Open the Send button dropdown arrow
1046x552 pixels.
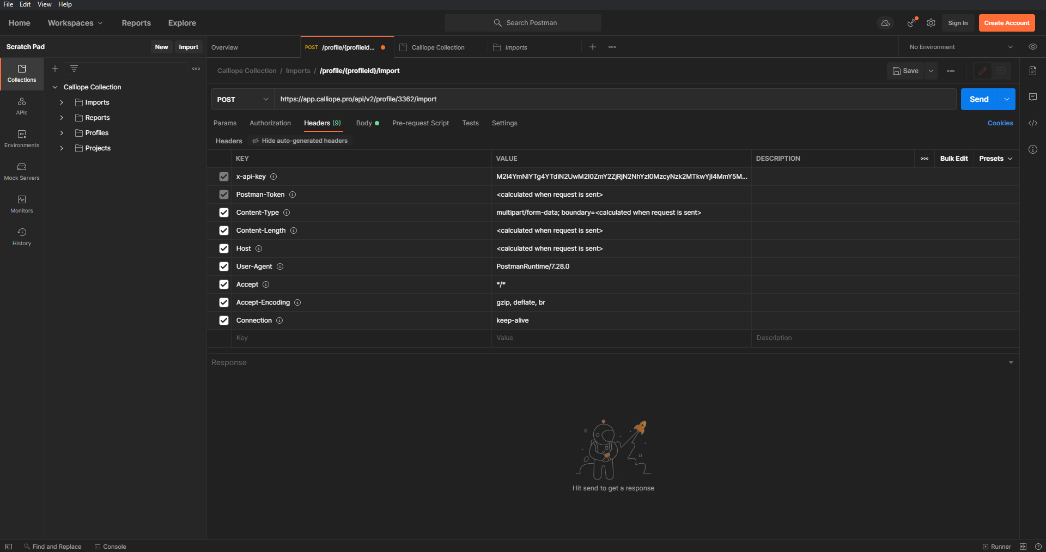[x=1006, y=99]
